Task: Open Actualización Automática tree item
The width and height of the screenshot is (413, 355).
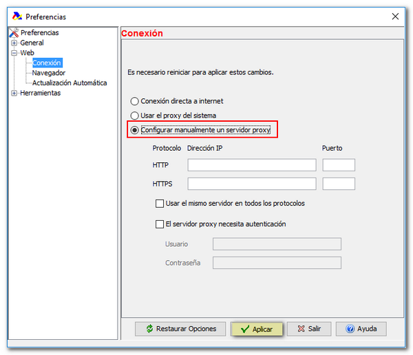Action: [x=70, y=83]
